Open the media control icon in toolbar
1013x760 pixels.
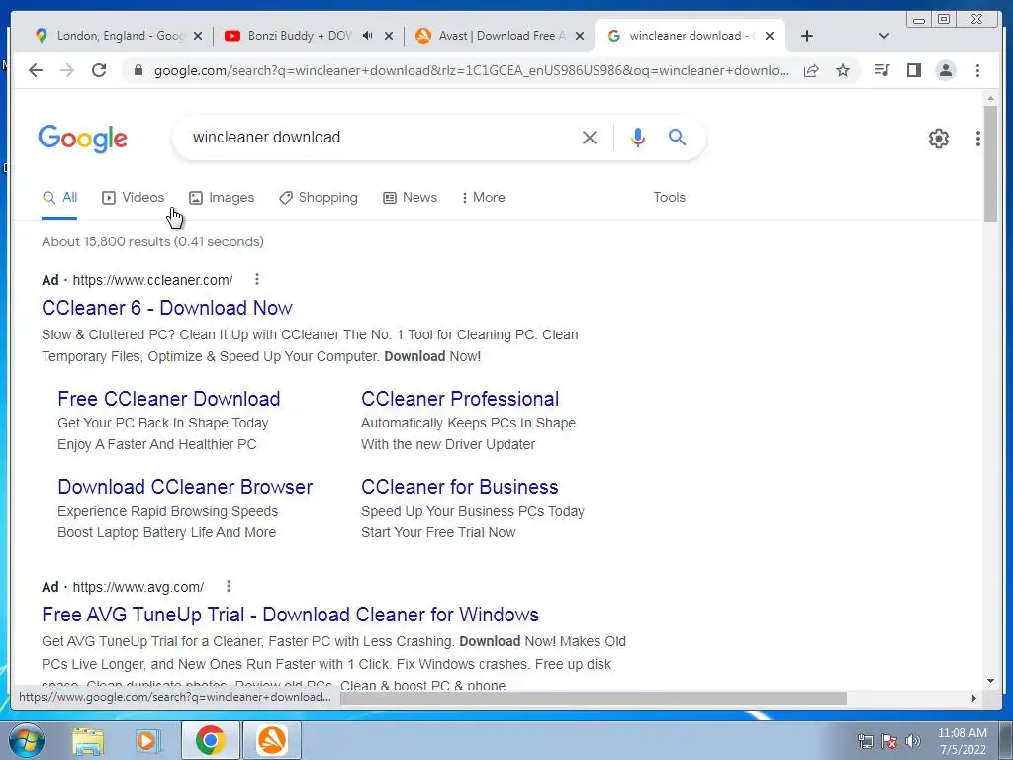click(x=881, y=70)
